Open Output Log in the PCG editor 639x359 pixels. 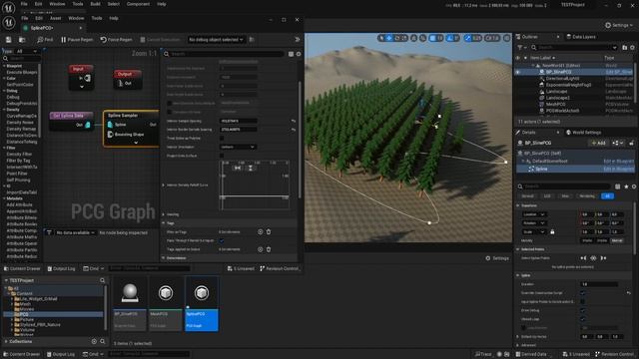[62, 268]
